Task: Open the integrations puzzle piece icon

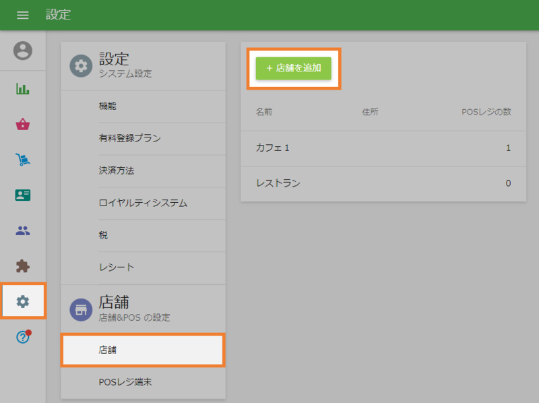Action: click(x=23, y=266)
